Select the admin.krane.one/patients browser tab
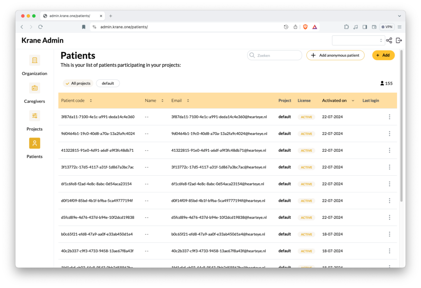Screen dimensions: 421x288 point(72,16)
